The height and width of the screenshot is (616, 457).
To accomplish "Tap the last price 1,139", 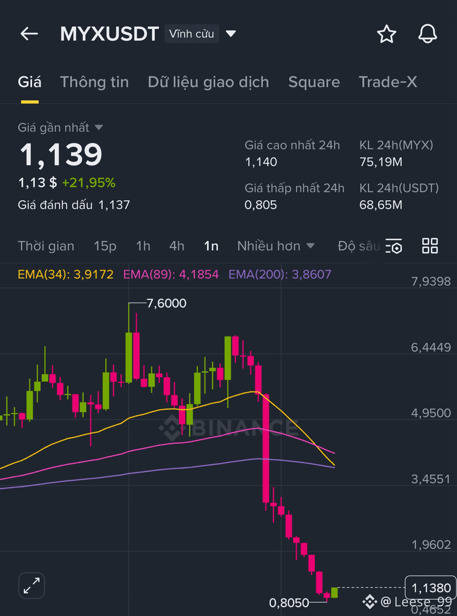I will [61, 154].
